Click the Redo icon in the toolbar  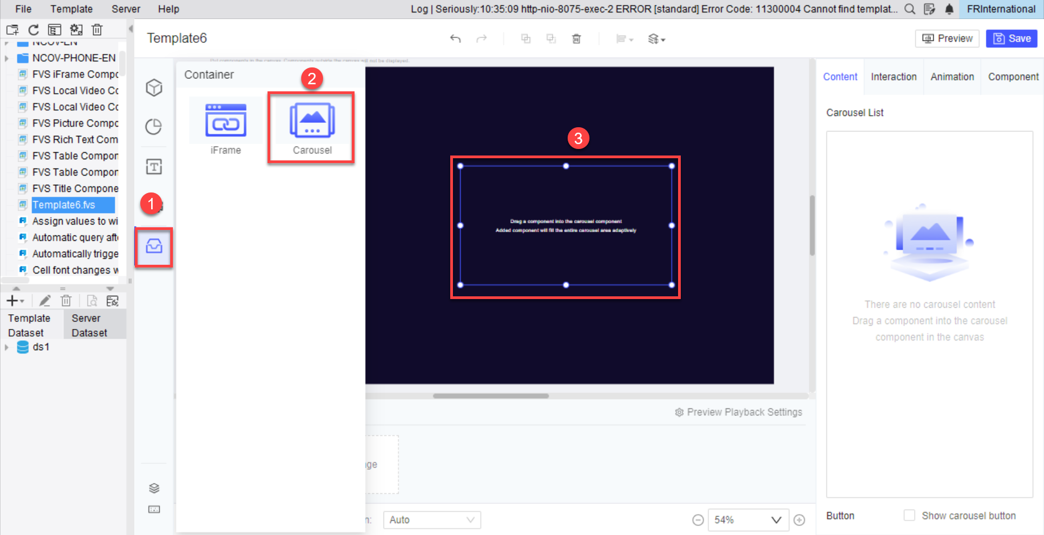click(x=481, y=39)
